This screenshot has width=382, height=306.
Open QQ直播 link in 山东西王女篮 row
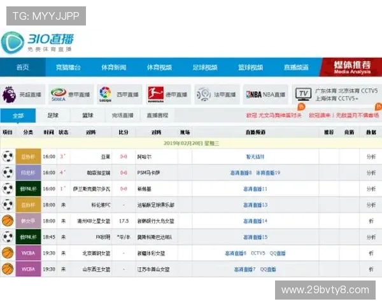tap(268, 270)
